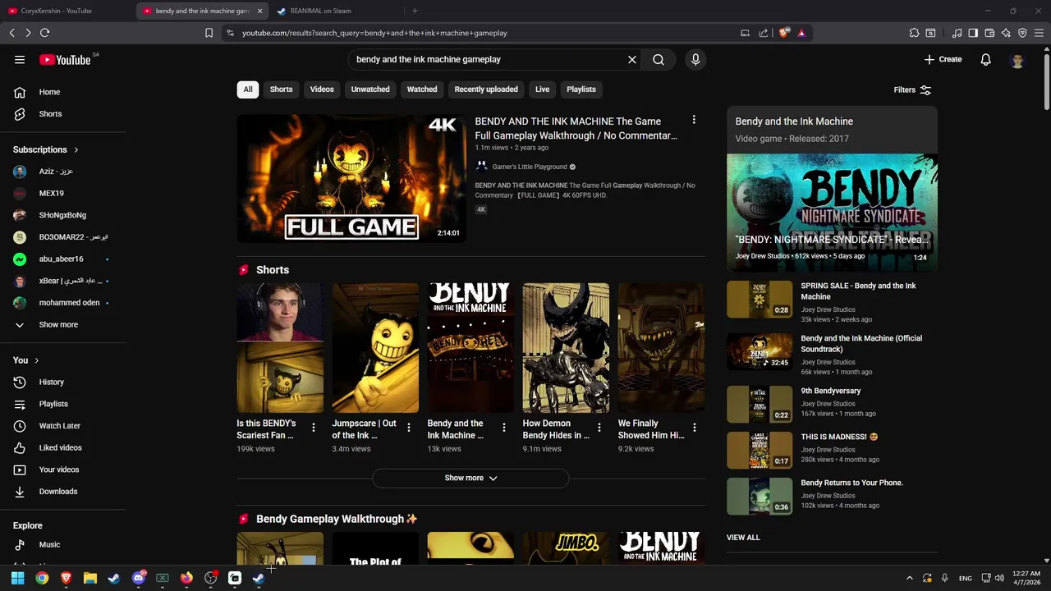Open browser extensions puzzle icon
Screen dimensions: 1051x591
[914, 33]
